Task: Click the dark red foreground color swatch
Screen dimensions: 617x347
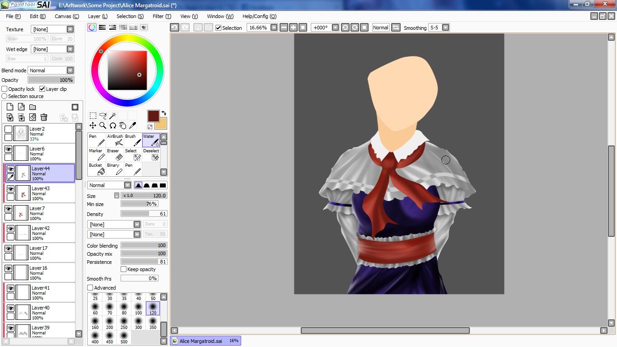Action: [153, 116]
